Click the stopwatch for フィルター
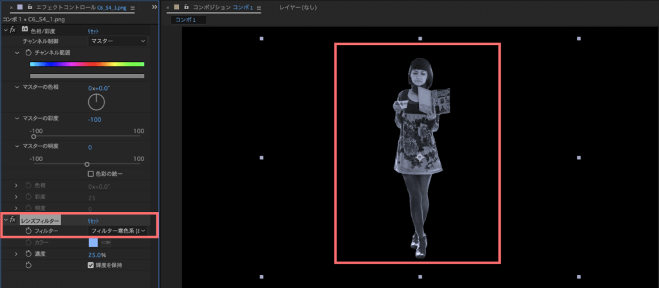This screenshot has height=288, width=659. point(28,231)
